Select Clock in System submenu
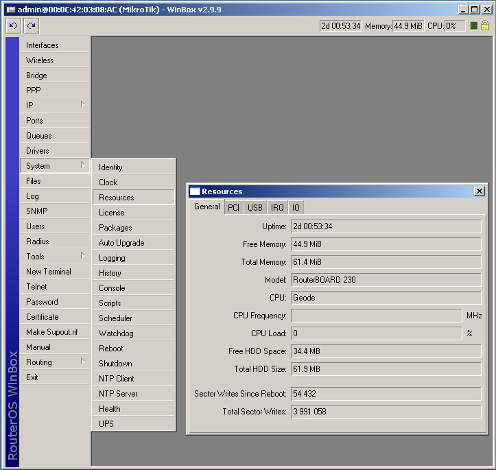The image size is (496, 470). click(x=134, y=183)
